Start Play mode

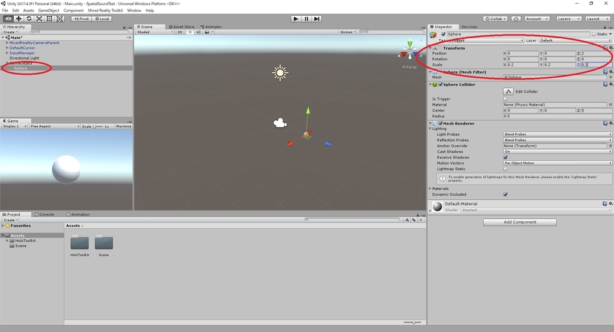(296, 19)
